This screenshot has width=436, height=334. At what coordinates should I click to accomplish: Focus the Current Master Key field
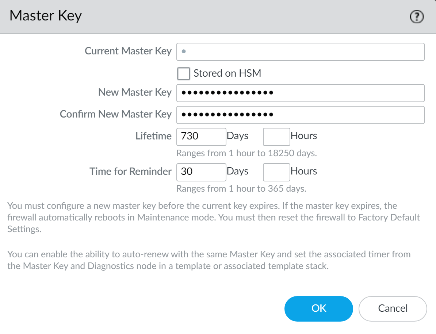(300, 52)
